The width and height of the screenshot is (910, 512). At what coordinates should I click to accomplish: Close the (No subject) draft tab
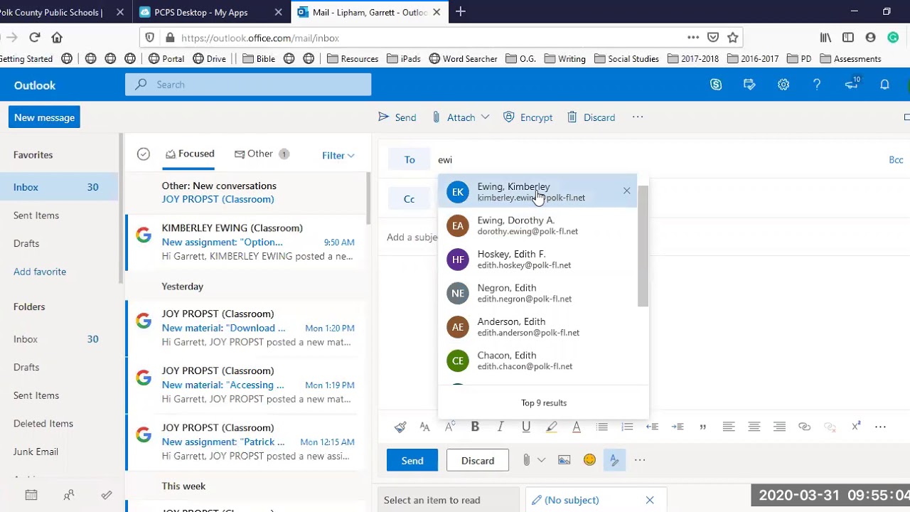click(650, 500)
